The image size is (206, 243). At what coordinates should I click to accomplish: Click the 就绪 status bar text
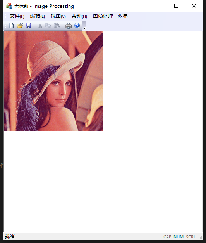coord(10,237)
